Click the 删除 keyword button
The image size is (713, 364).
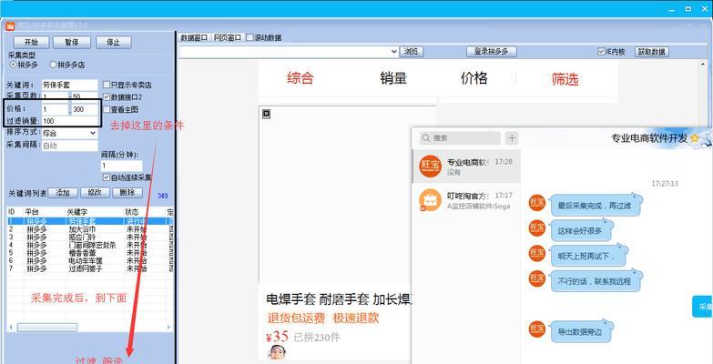127,193
